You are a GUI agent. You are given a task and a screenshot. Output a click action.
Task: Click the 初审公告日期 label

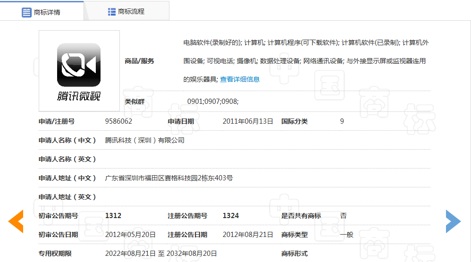pyautogui.click(x=58, y=235)
